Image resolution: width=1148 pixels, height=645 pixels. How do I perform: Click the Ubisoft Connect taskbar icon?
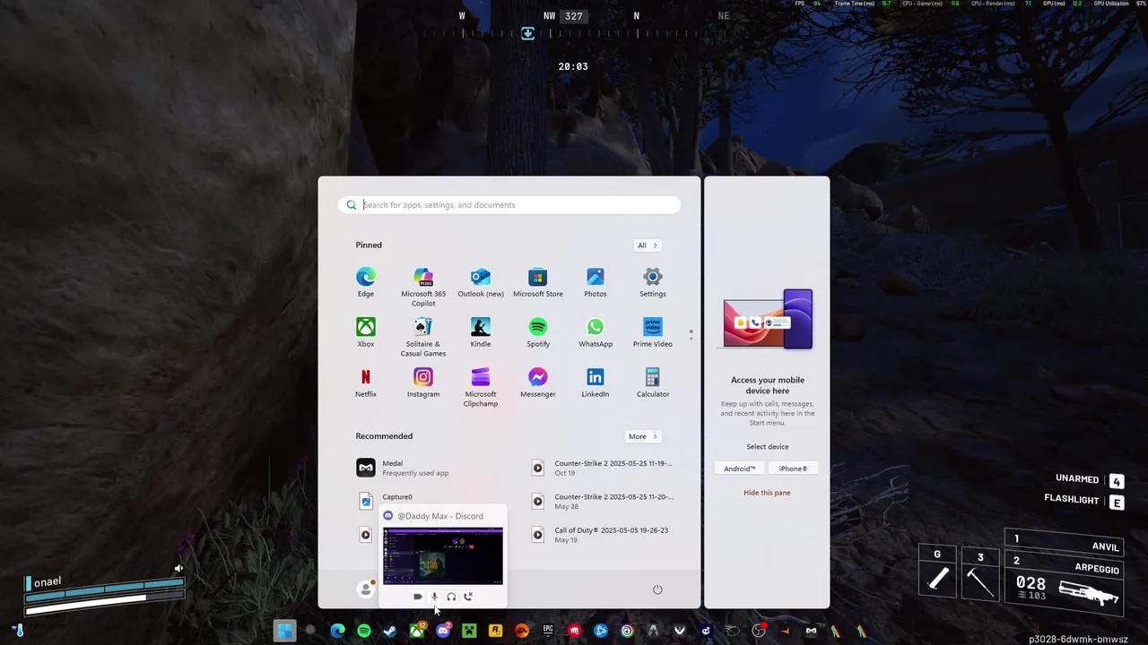coord(627,631)
